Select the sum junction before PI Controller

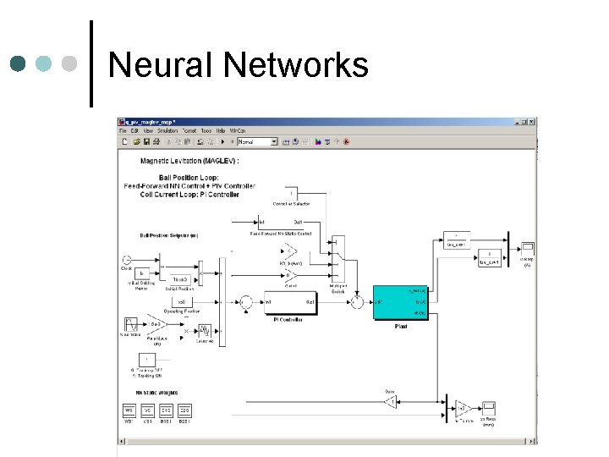245,302
